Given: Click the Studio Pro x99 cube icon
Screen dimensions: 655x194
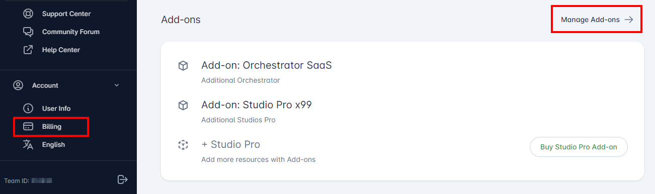Looking at the screenshot, I should [183, 105].
